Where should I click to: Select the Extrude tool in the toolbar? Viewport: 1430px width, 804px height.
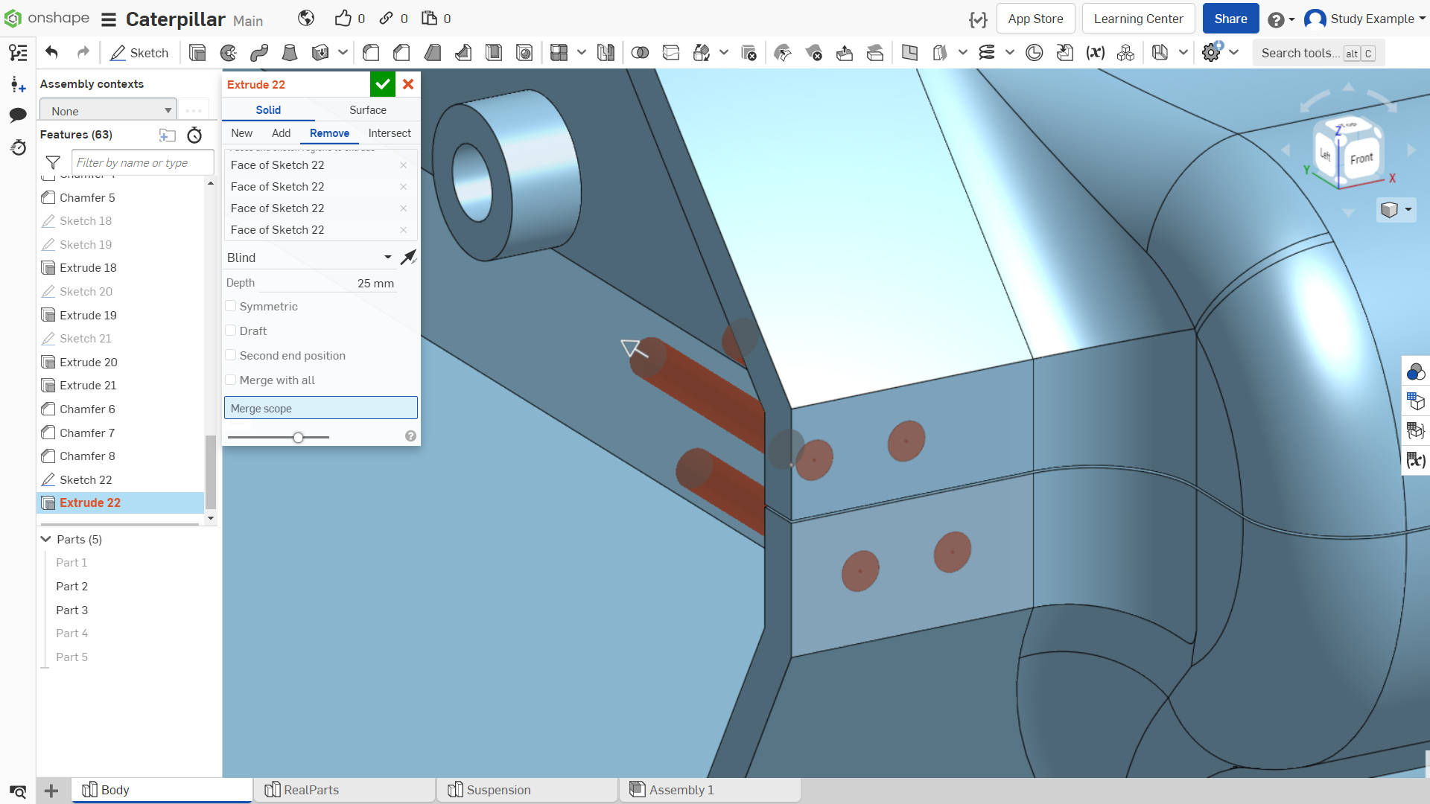(197, 53)
